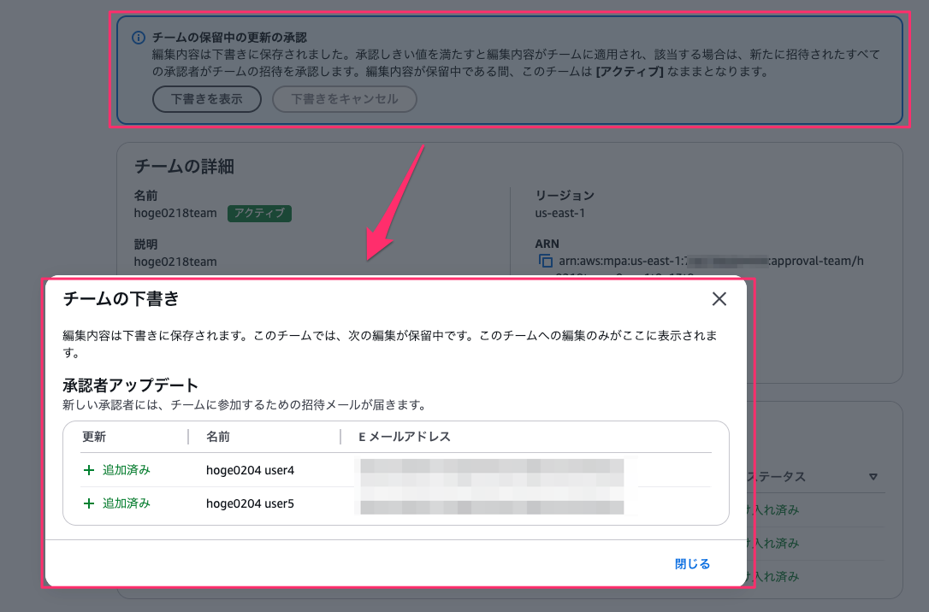The width and height of the screenshot is (929, 612).
Task: Select the 更新 column header
Action: click(94, 437)
